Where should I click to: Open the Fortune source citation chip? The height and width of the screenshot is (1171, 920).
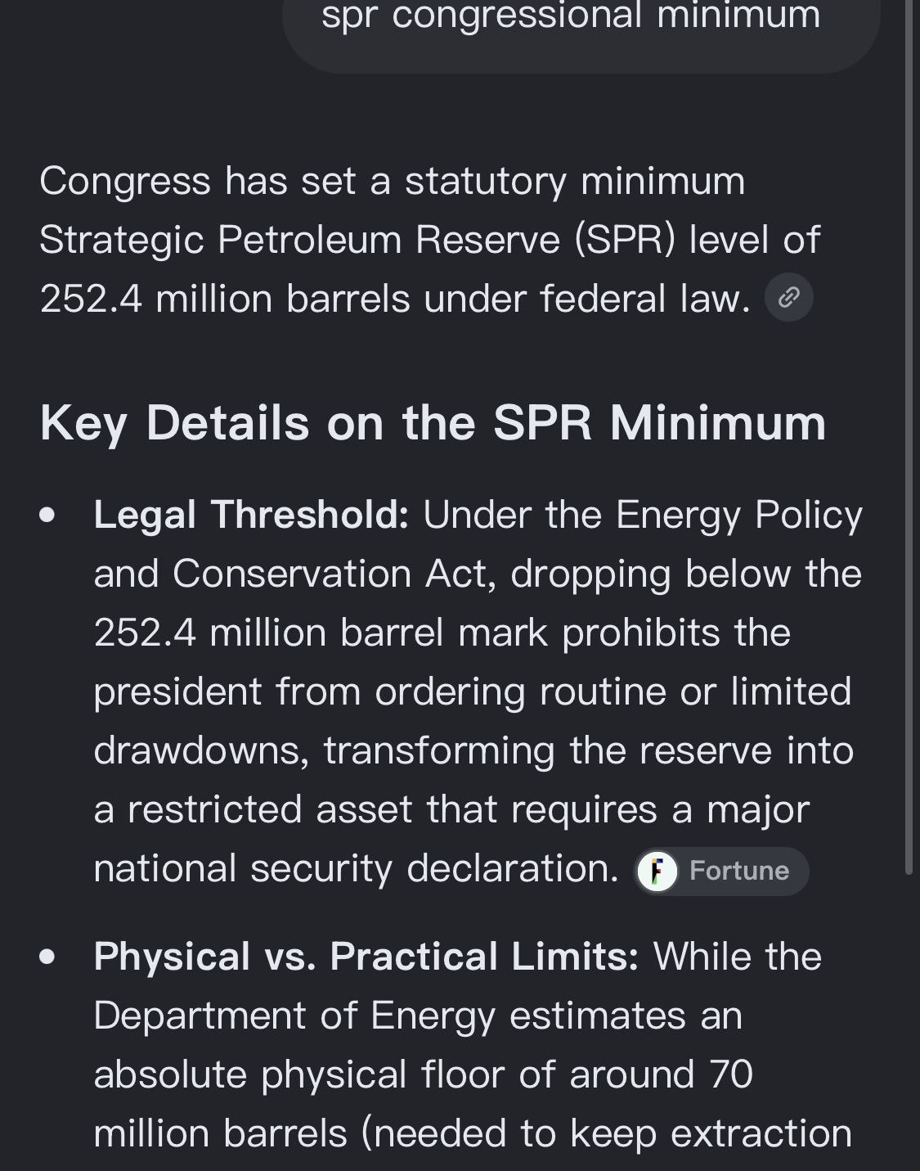click(721, 871)
